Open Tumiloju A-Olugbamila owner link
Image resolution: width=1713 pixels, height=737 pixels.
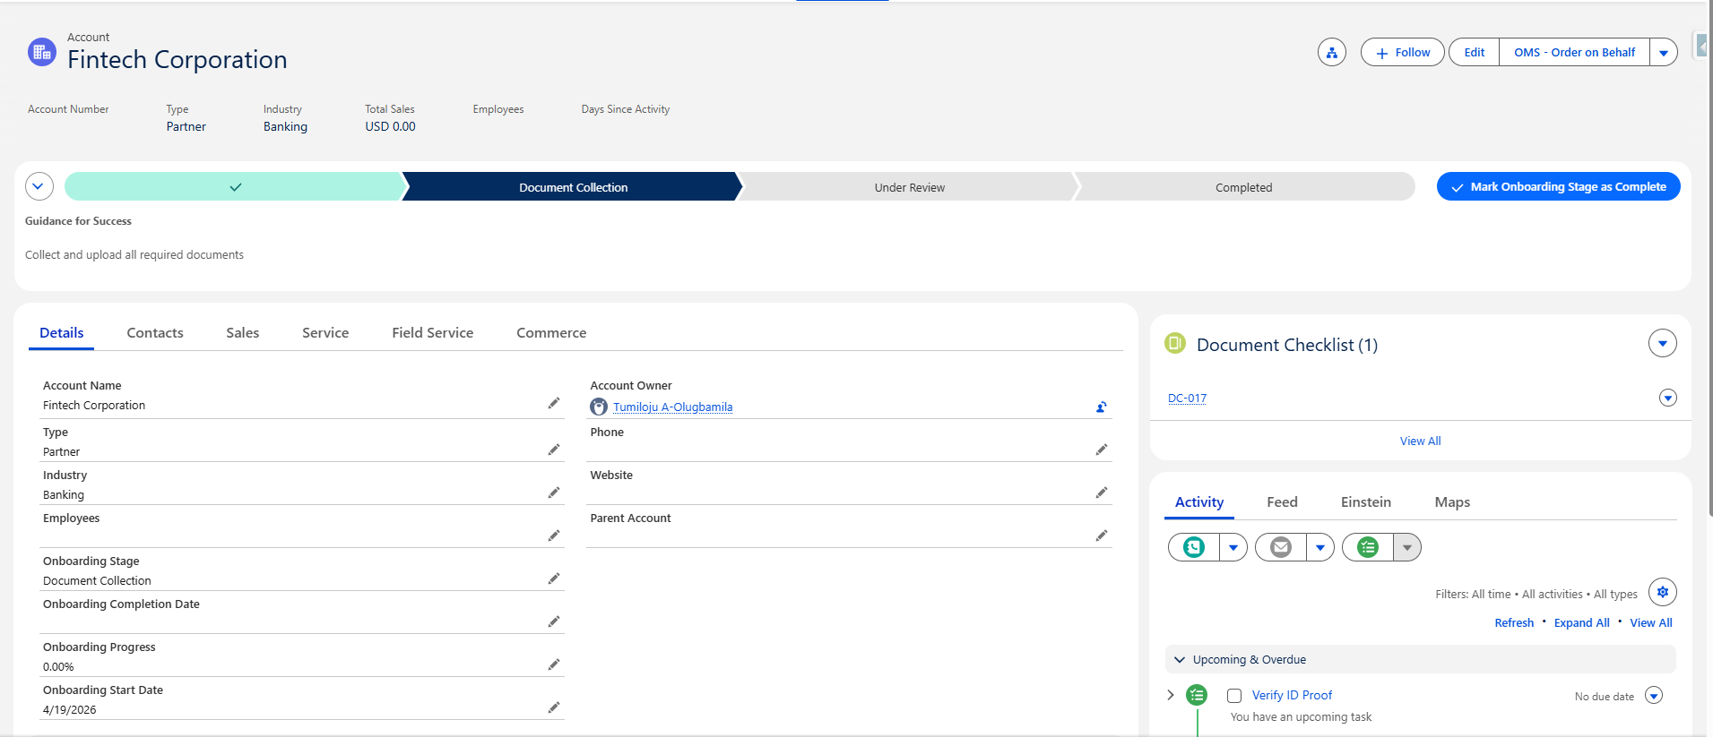point(672,407)
